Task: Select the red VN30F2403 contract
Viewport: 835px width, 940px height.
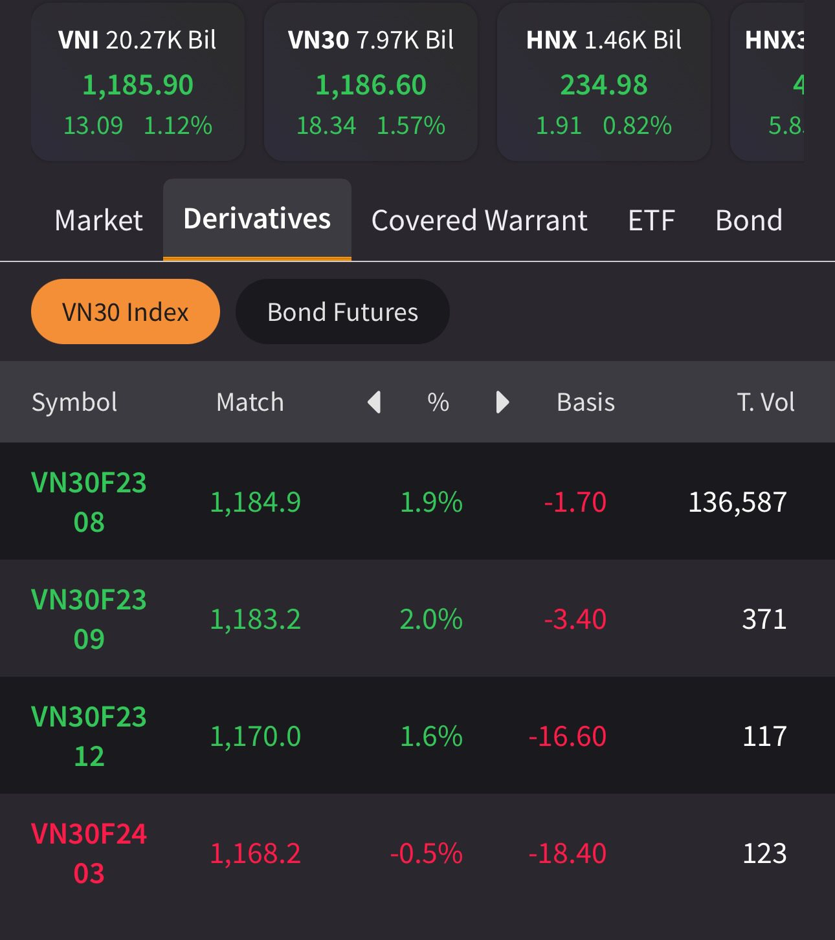Action: pos(89,853)
